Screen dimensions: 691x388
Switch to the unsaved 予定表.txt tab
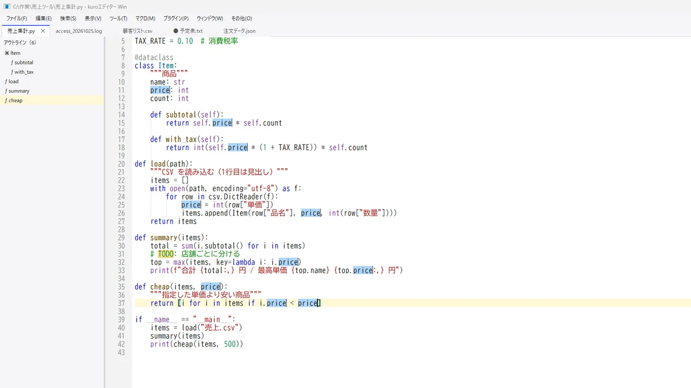point(188,31)
